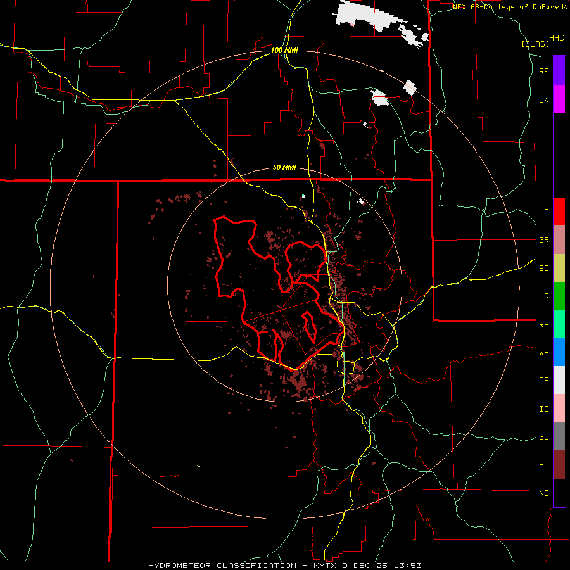570x570 pixels.
Task: Click the DS white legend swatch
Action: 559,380
